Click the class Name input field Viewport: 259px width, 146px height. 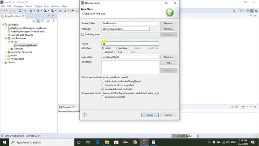130,44
